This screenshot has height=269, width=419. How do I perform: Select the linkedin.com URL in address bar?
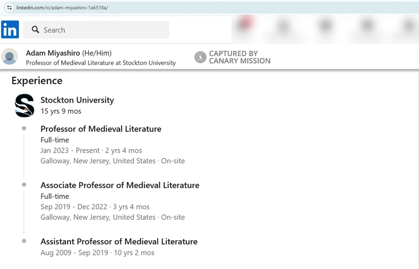(62, 8)
